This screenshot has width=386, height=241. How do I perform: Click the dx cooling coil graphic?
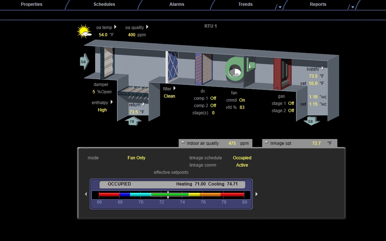pyautogui.click(x=203, y=69)
